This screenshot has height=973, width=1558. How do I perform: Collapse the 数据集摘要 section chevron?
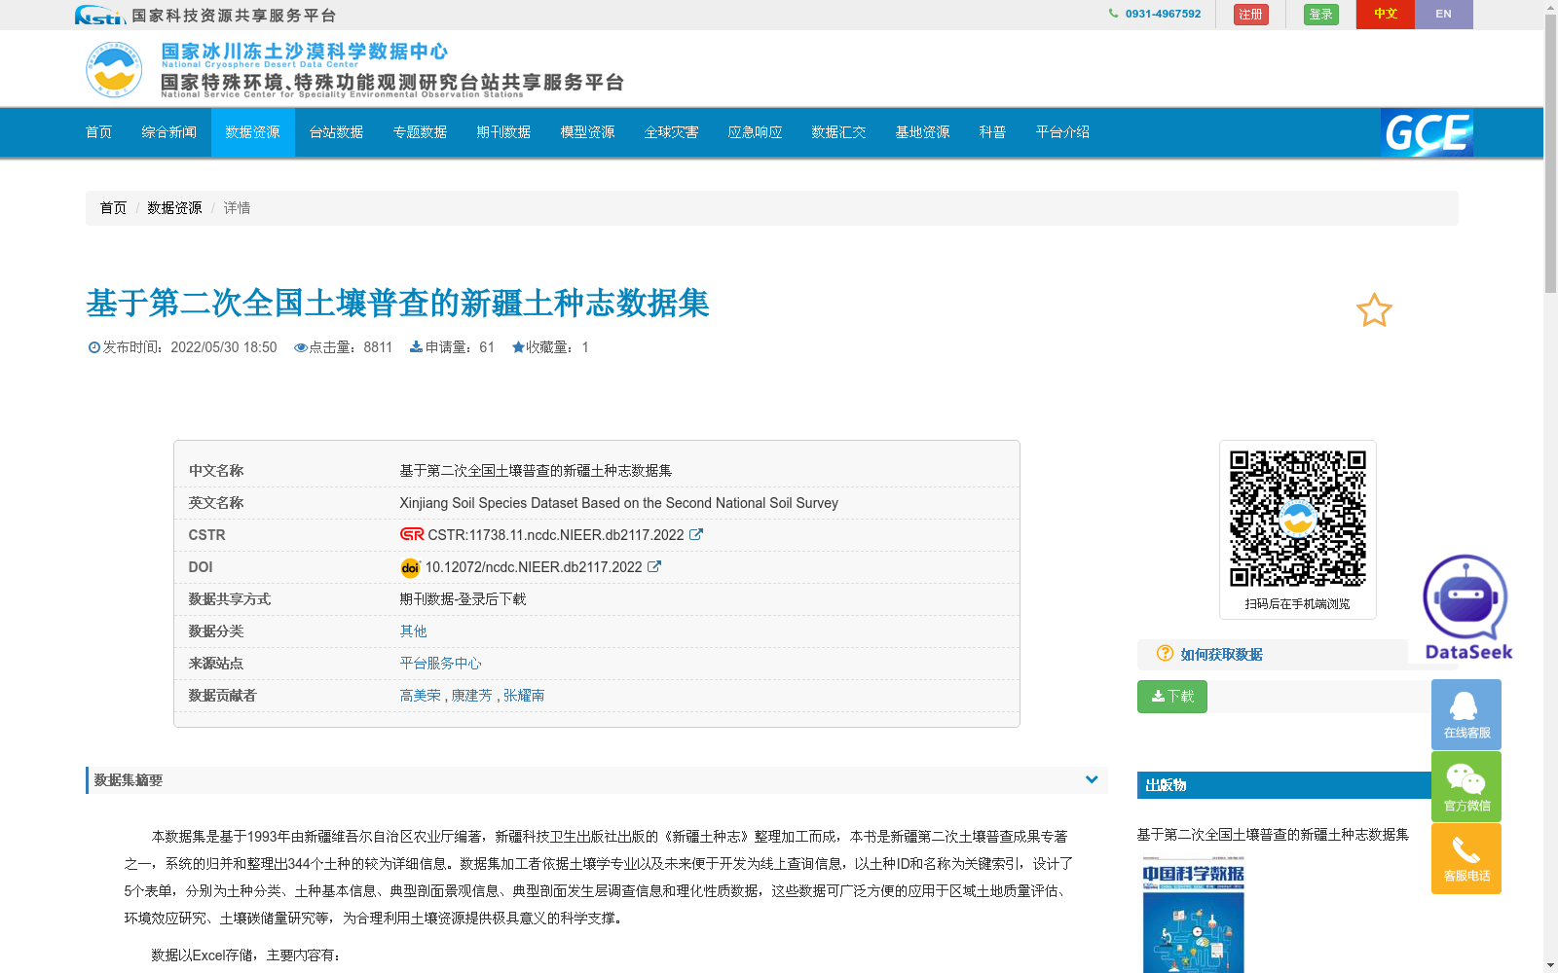[1092, 779]
